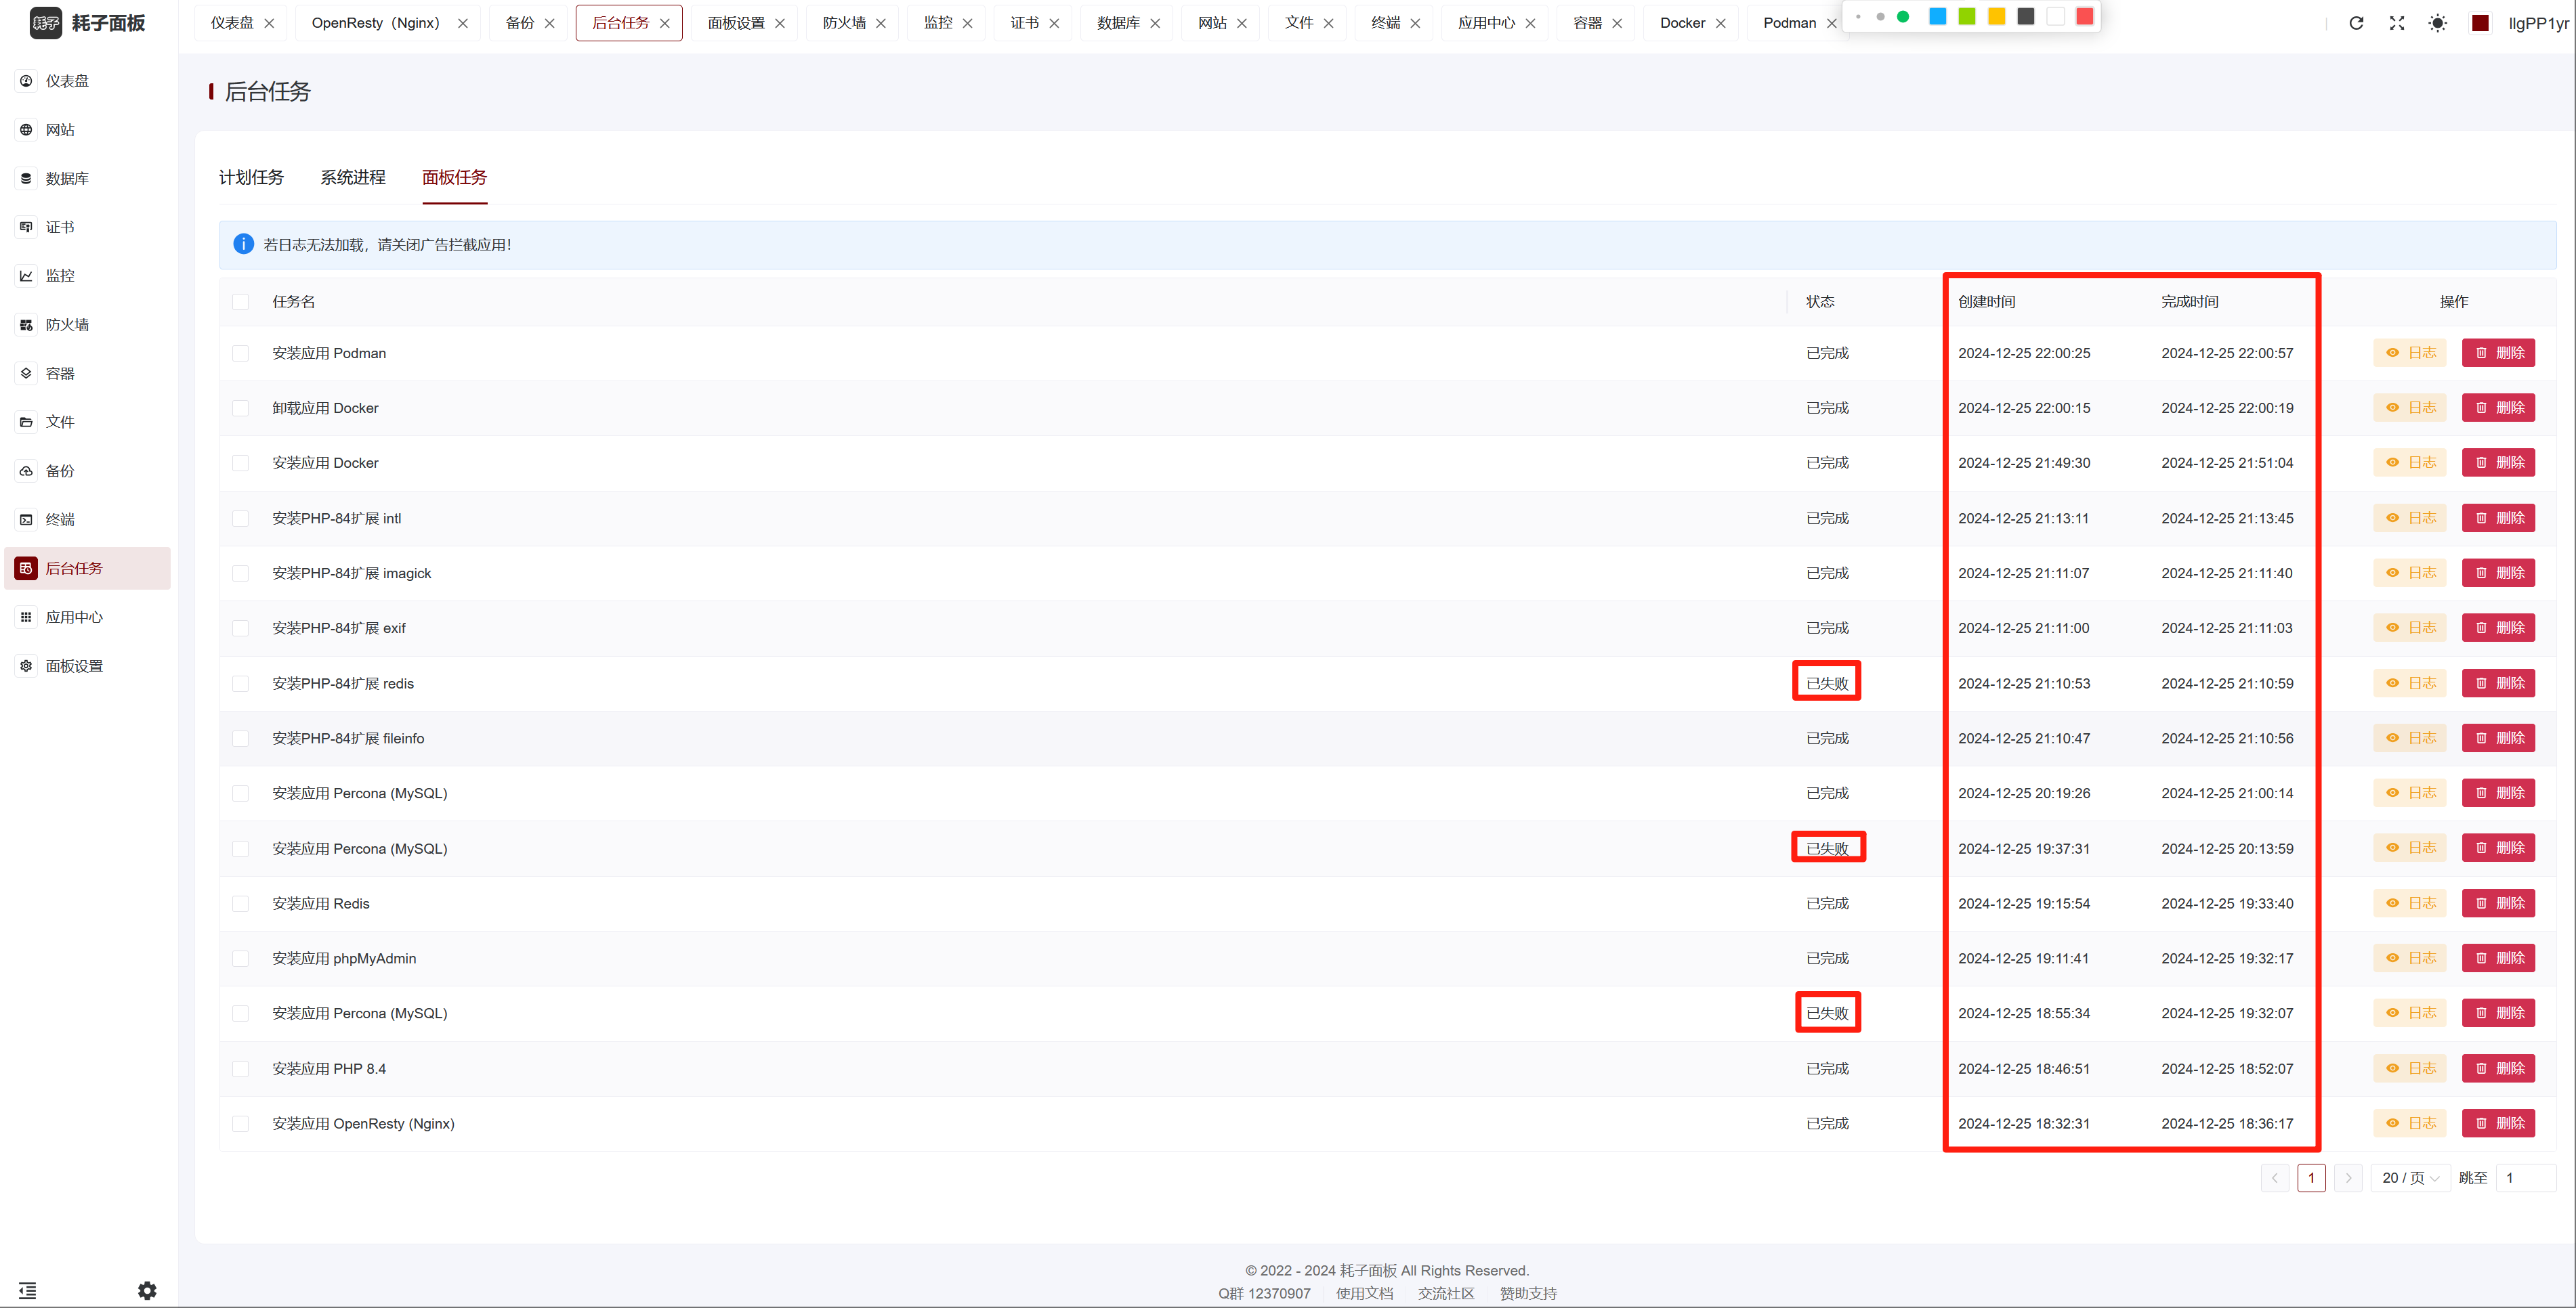Open the 20 / 页 page size dropdown
The width and height of the screenshot is (2576, 1308).
click(x=2411, y=1178)
